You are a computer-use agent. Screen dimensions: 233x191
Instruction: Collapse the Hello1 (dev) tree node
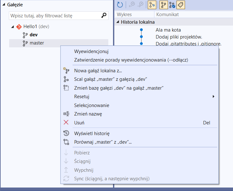click(x=13, y=27)
